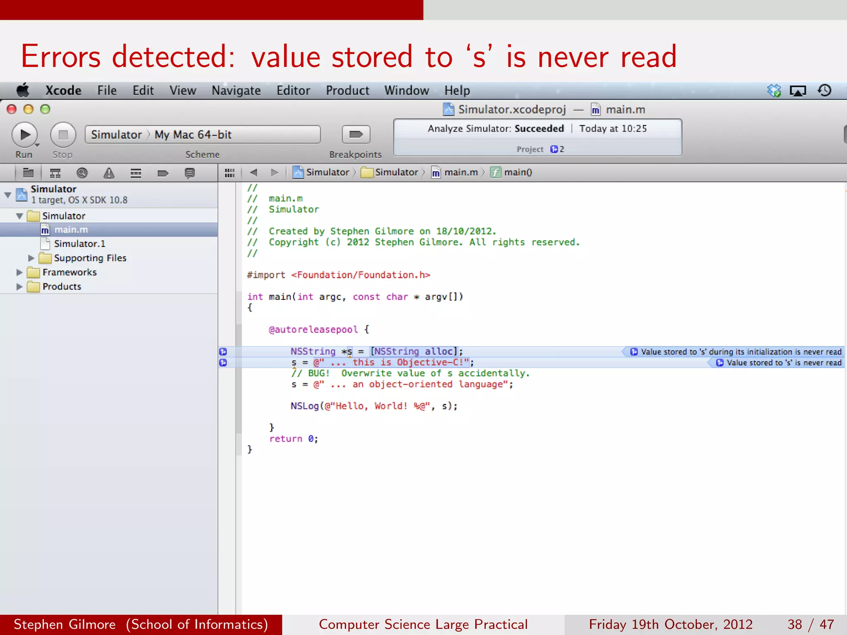847x635 pixels.
Task: Click the AirPlay display menu bar icon
Action: coord(798,91)
